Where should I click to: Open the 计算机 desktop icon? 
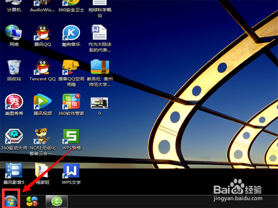pos(14,6)
